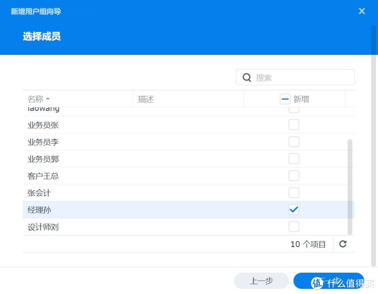Viewport: 378px width, 294px height.
Task: Click the 下一步 button
Action: (329, 281)
